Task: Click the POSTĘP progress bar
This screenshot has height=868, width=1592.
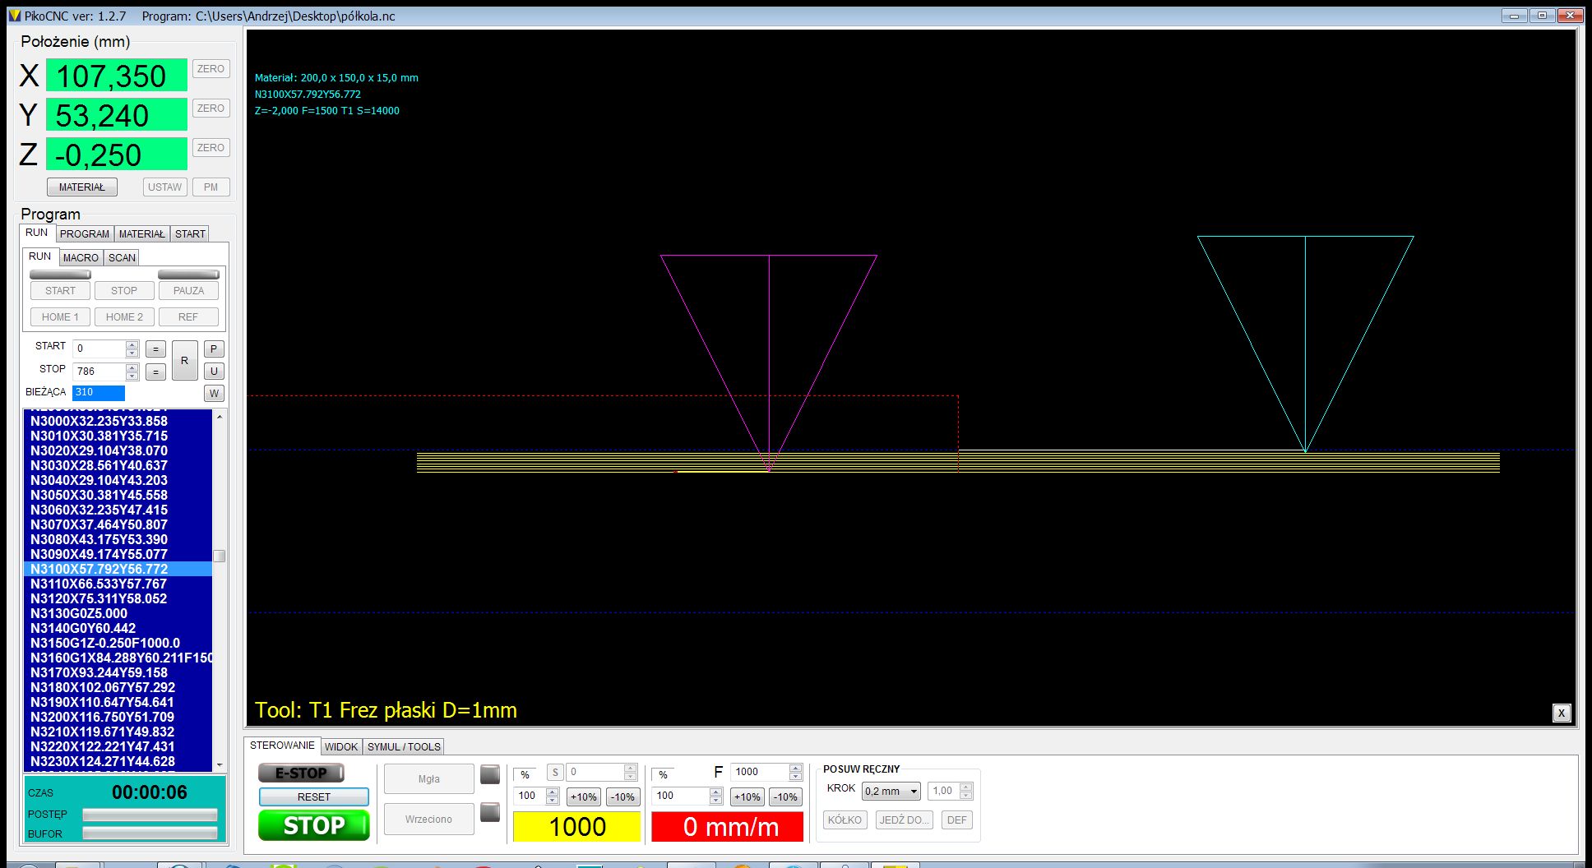Action: pyautogui.click(x=150, y=815)
